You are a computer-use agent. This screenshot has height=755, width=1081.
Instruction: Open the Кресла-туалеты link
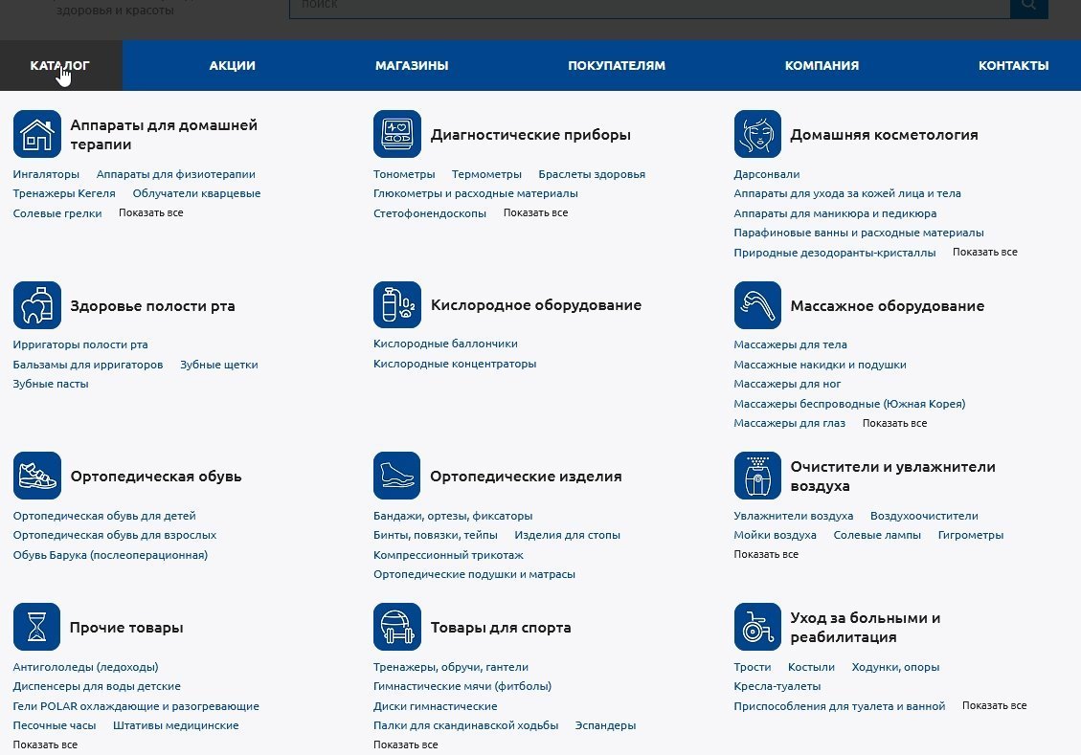[777, 686]
